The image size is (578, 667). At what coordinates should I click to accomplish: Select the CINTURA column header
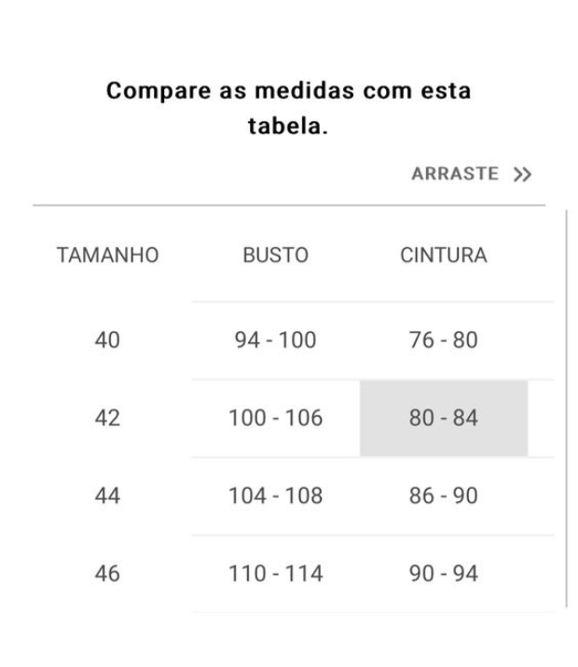pos(443,256)
